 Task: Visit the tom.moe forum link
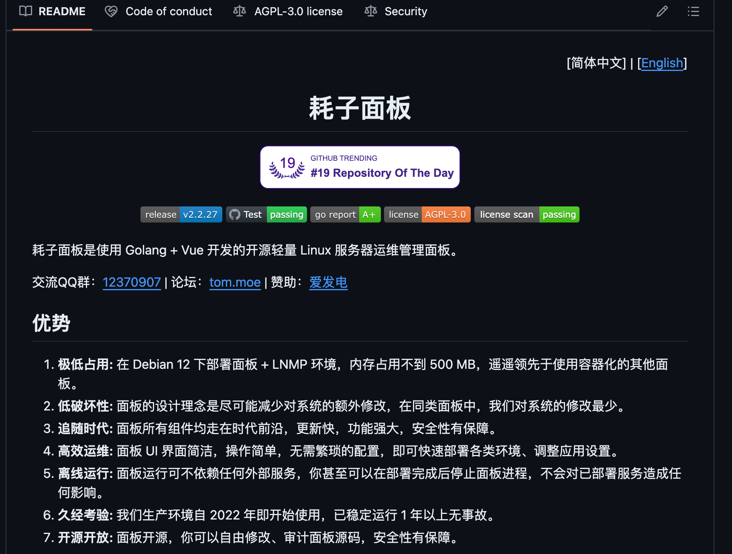tap(235, 283)
